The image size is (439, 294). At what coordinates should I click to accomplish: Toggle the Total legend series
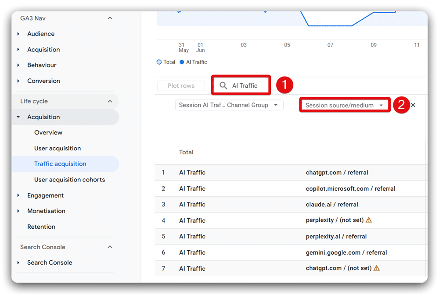(166, 62)
